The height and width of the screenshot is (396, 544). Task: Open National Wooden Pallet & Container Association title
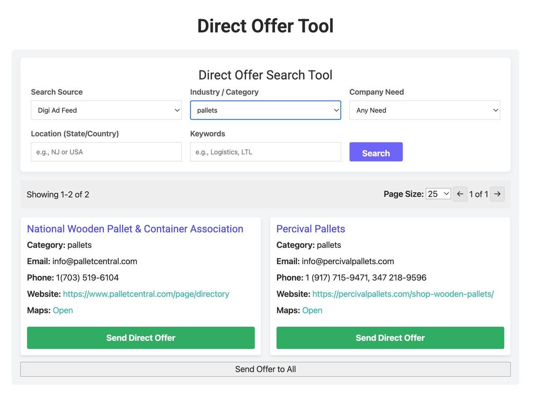coord(135,229)
